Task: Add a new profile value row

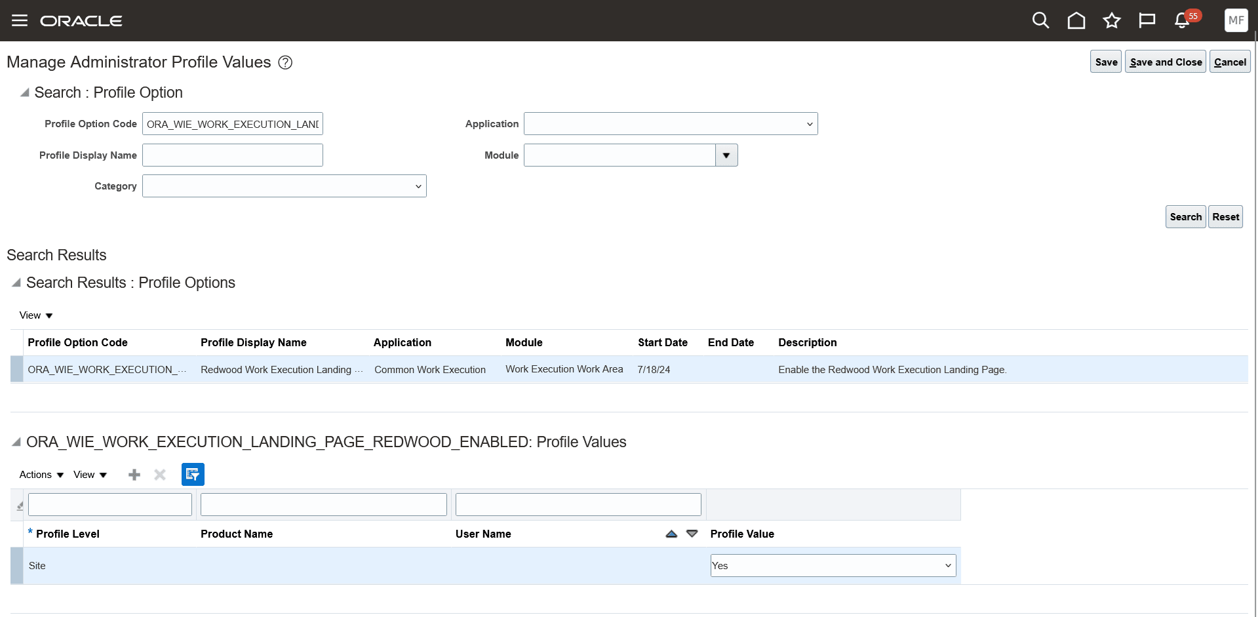Action: [134, 475]
